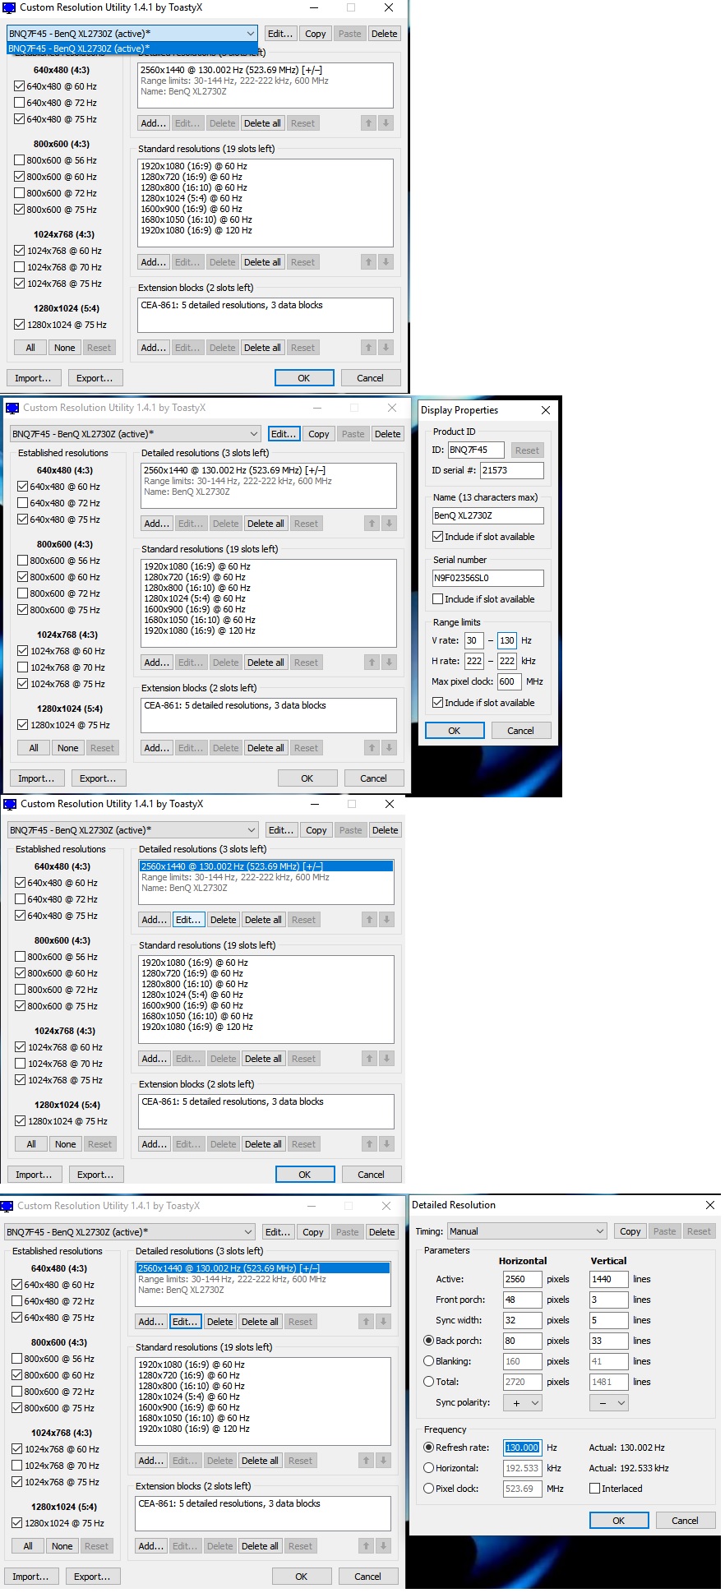The width and height of the screenshot is (725, 1593).
Task: Click the Vertical Active field showing 1440
Action: 609,1279
